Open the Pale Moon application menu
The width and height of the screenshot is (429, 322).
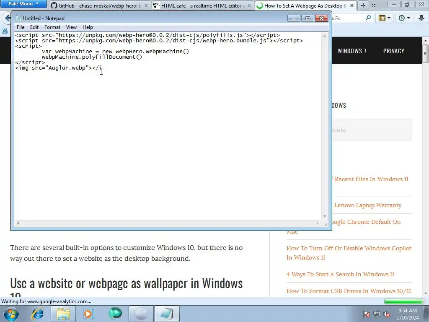point(23,4)
